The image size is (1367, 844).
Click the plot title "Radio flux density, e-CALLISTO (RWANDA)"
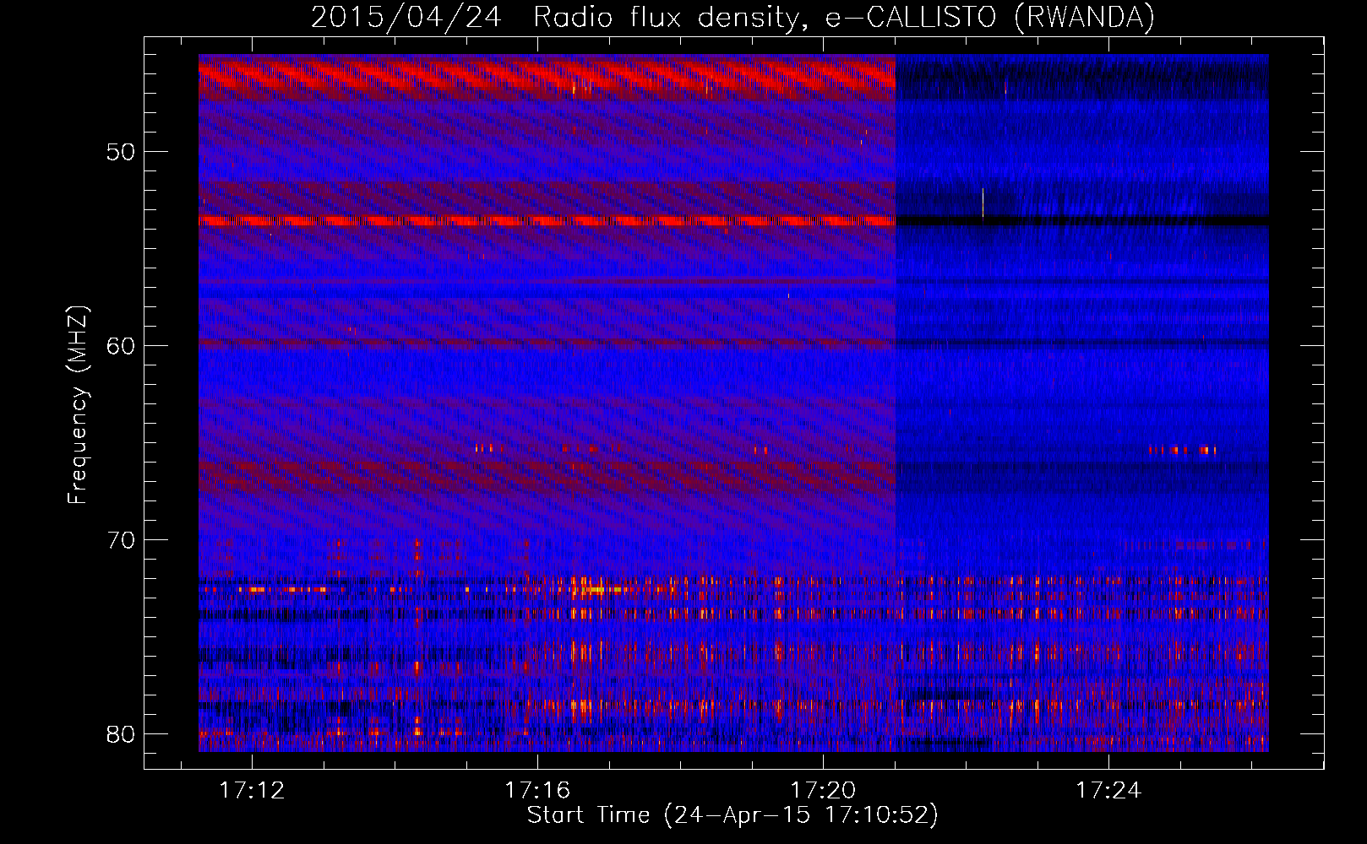point(844,18)
